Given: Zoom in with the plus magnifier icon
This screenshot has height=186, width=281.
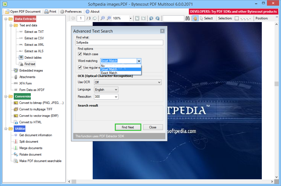Looking at the screenshot, I should (109, 18).
